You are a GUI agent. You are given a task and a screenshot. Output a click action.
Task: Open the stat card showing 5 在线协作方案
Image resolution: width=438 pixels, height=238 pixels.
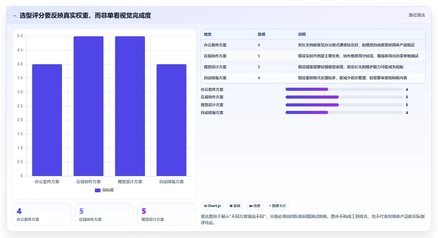(104, 214)
